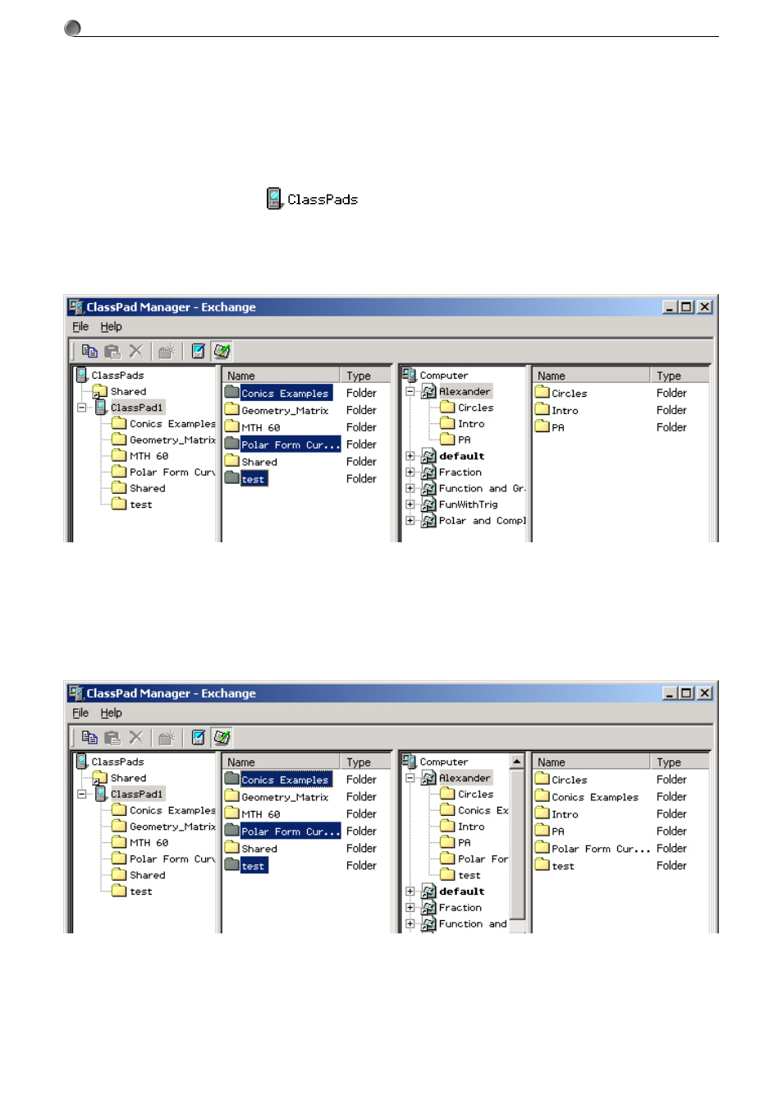
Task: Click Exchange window icon in lower window toolbar
Action: point(222,738)
